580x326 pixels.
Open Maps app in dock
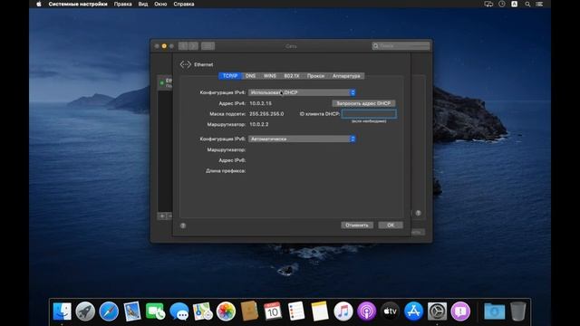click(202, 312)
